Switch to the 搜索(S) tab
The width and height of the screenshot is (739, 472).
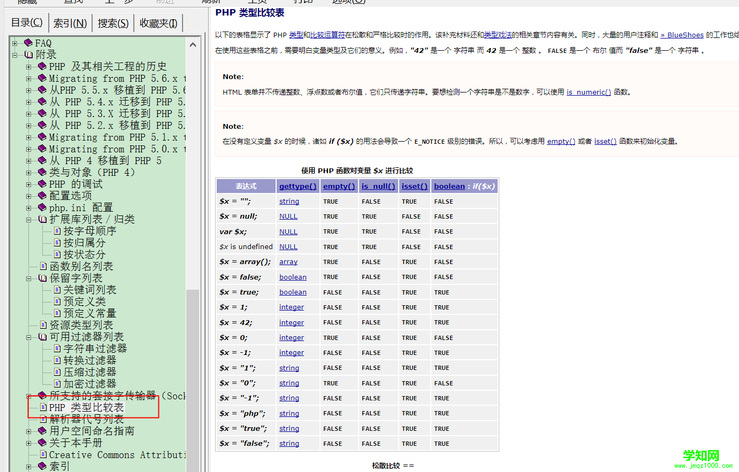tap(113, 23)
